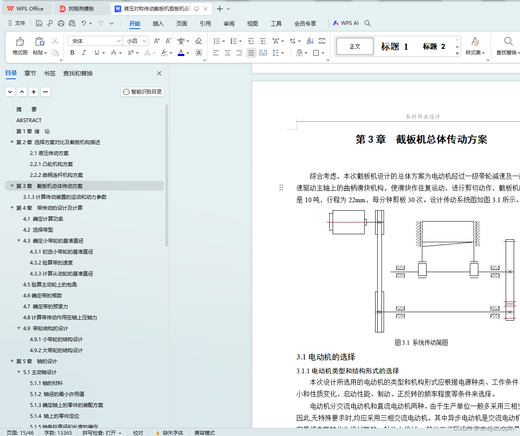Click the Format Painter (格式刷) brush icon

[x=20, y=41]
